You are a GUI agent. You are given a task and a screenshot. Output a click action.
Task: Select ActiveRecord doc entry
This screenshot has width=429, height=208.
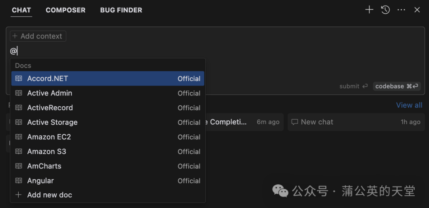(108, 108)
